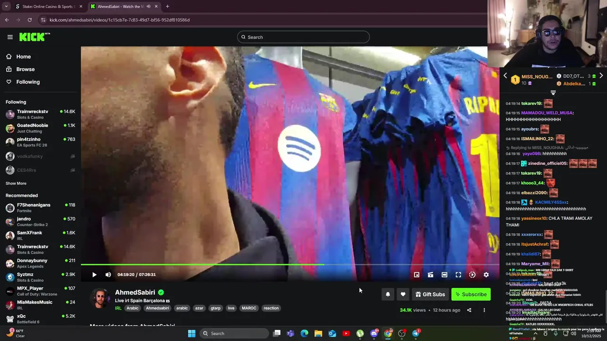The image size is (607, 341).
Task: Open File Explorer from the taskbar
Action: tap(318, 333)
